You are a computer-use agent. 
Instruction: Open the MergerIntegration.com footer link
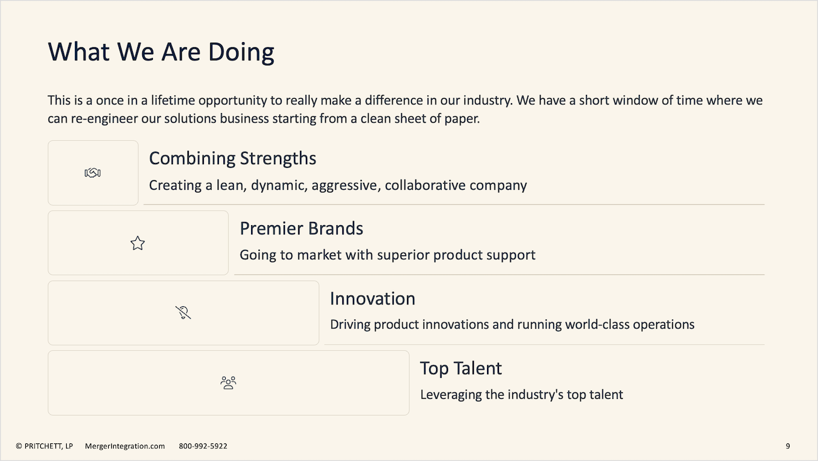[125, 446]
